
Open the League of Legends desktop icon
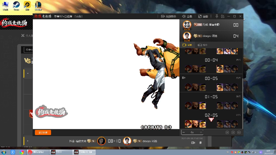tap(38, 6)
